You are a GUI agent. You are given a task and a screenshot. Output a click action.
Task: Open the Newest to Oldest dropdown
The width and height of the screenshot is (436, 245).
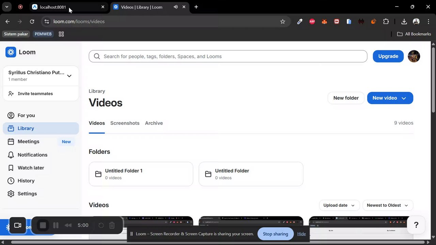[388, 205]
